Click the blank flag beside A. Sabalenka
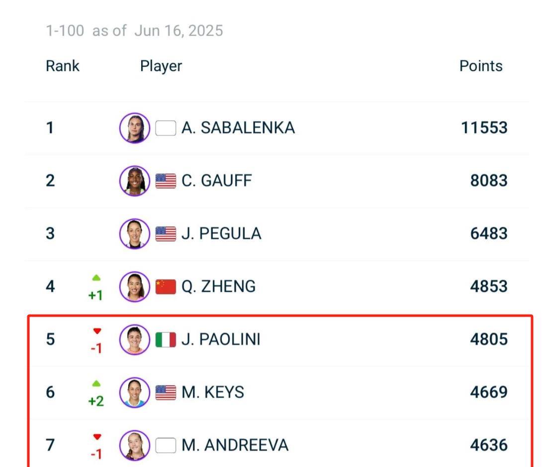Image resolution: width=546 pixels, height=467 pixels. (x=166, y=128)
